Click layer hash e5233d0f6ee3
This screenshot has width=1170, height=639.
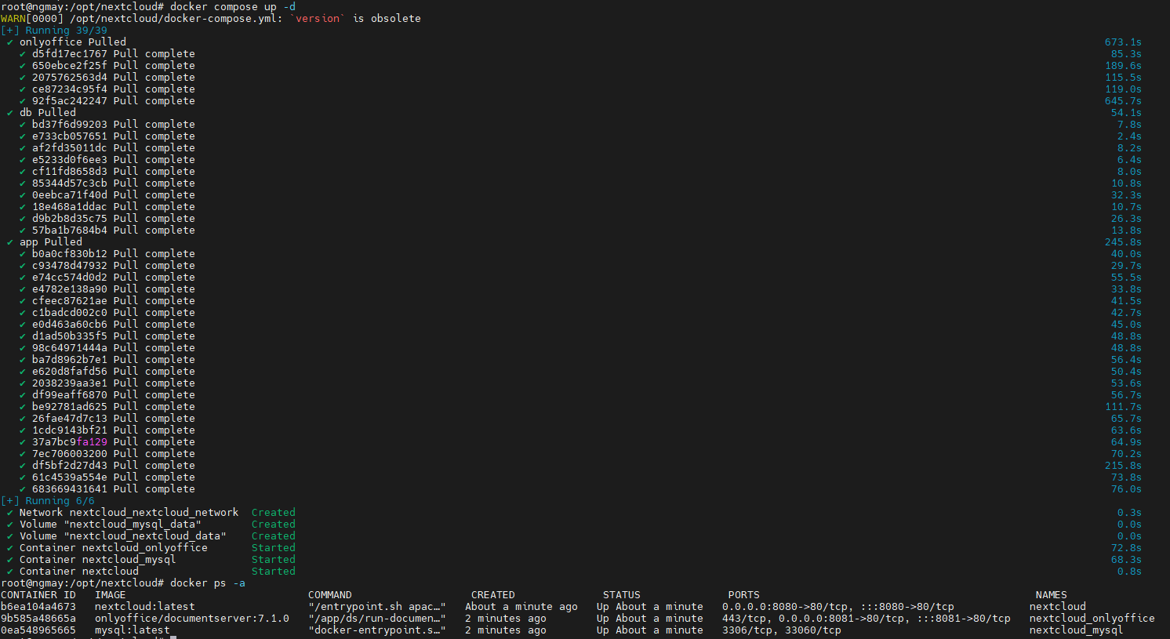[70, 159]
